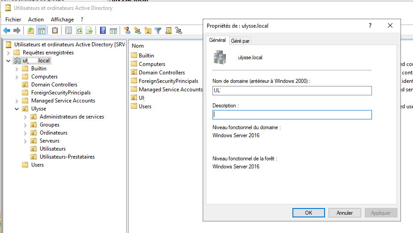Expand the Computers tree node
413x233 pixels.
[x=17, y=77]
